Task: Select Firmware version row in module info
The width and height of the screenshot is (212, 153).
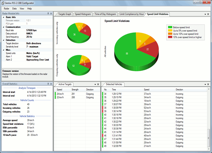Action: pyautogui.click(x=27, y=21)
